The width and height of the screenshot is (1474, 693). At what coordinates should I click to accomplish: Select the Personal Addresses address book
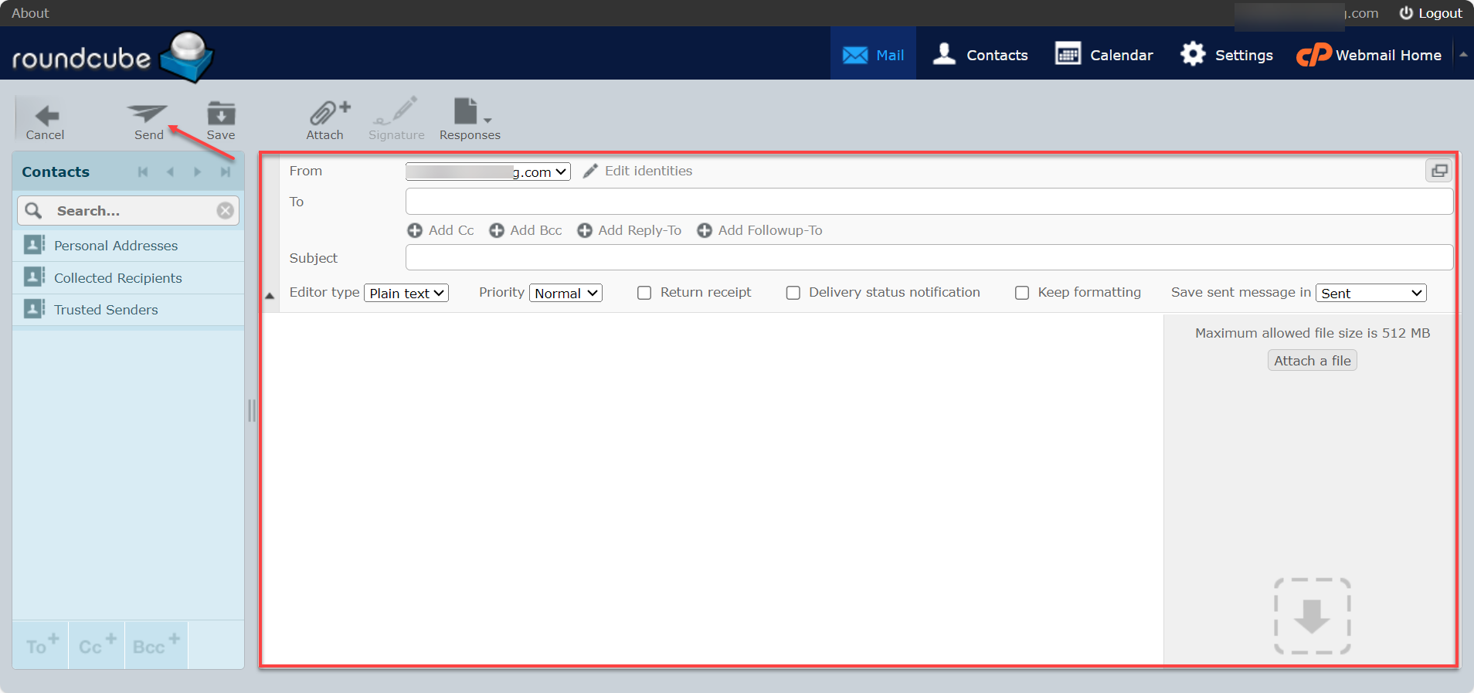point(116,246)
